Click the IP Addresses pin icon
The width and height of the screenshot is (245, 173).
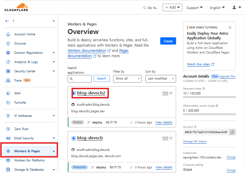click(8, 116)
